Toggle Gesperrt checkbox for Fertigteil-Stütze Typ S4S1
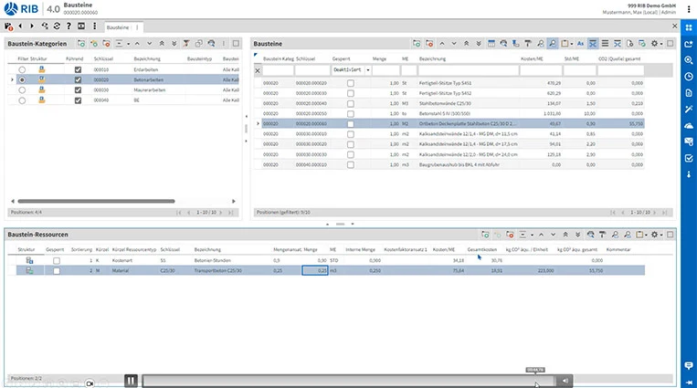Viewport: 697px width, 388px height. [350, 83]
